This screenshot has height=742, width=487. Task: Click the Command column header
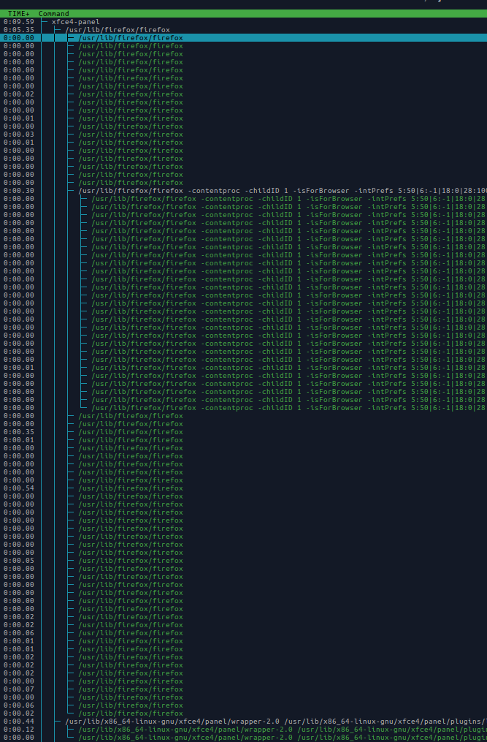pos(53,14)
